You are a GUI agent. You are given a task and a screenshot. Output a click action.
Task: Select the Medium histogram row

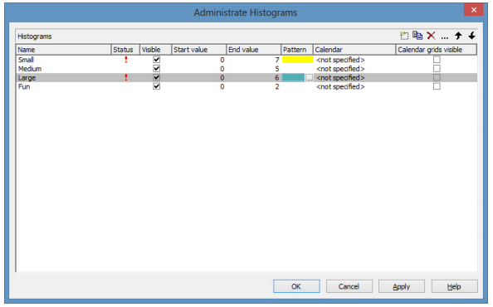[247, 69]
